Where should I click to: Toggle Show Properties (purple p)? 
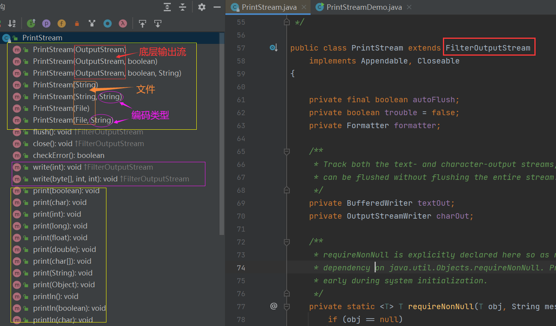tap(46, 24)
